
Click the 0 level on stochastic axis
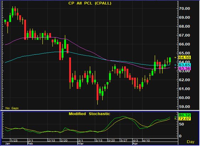[180, 136]
